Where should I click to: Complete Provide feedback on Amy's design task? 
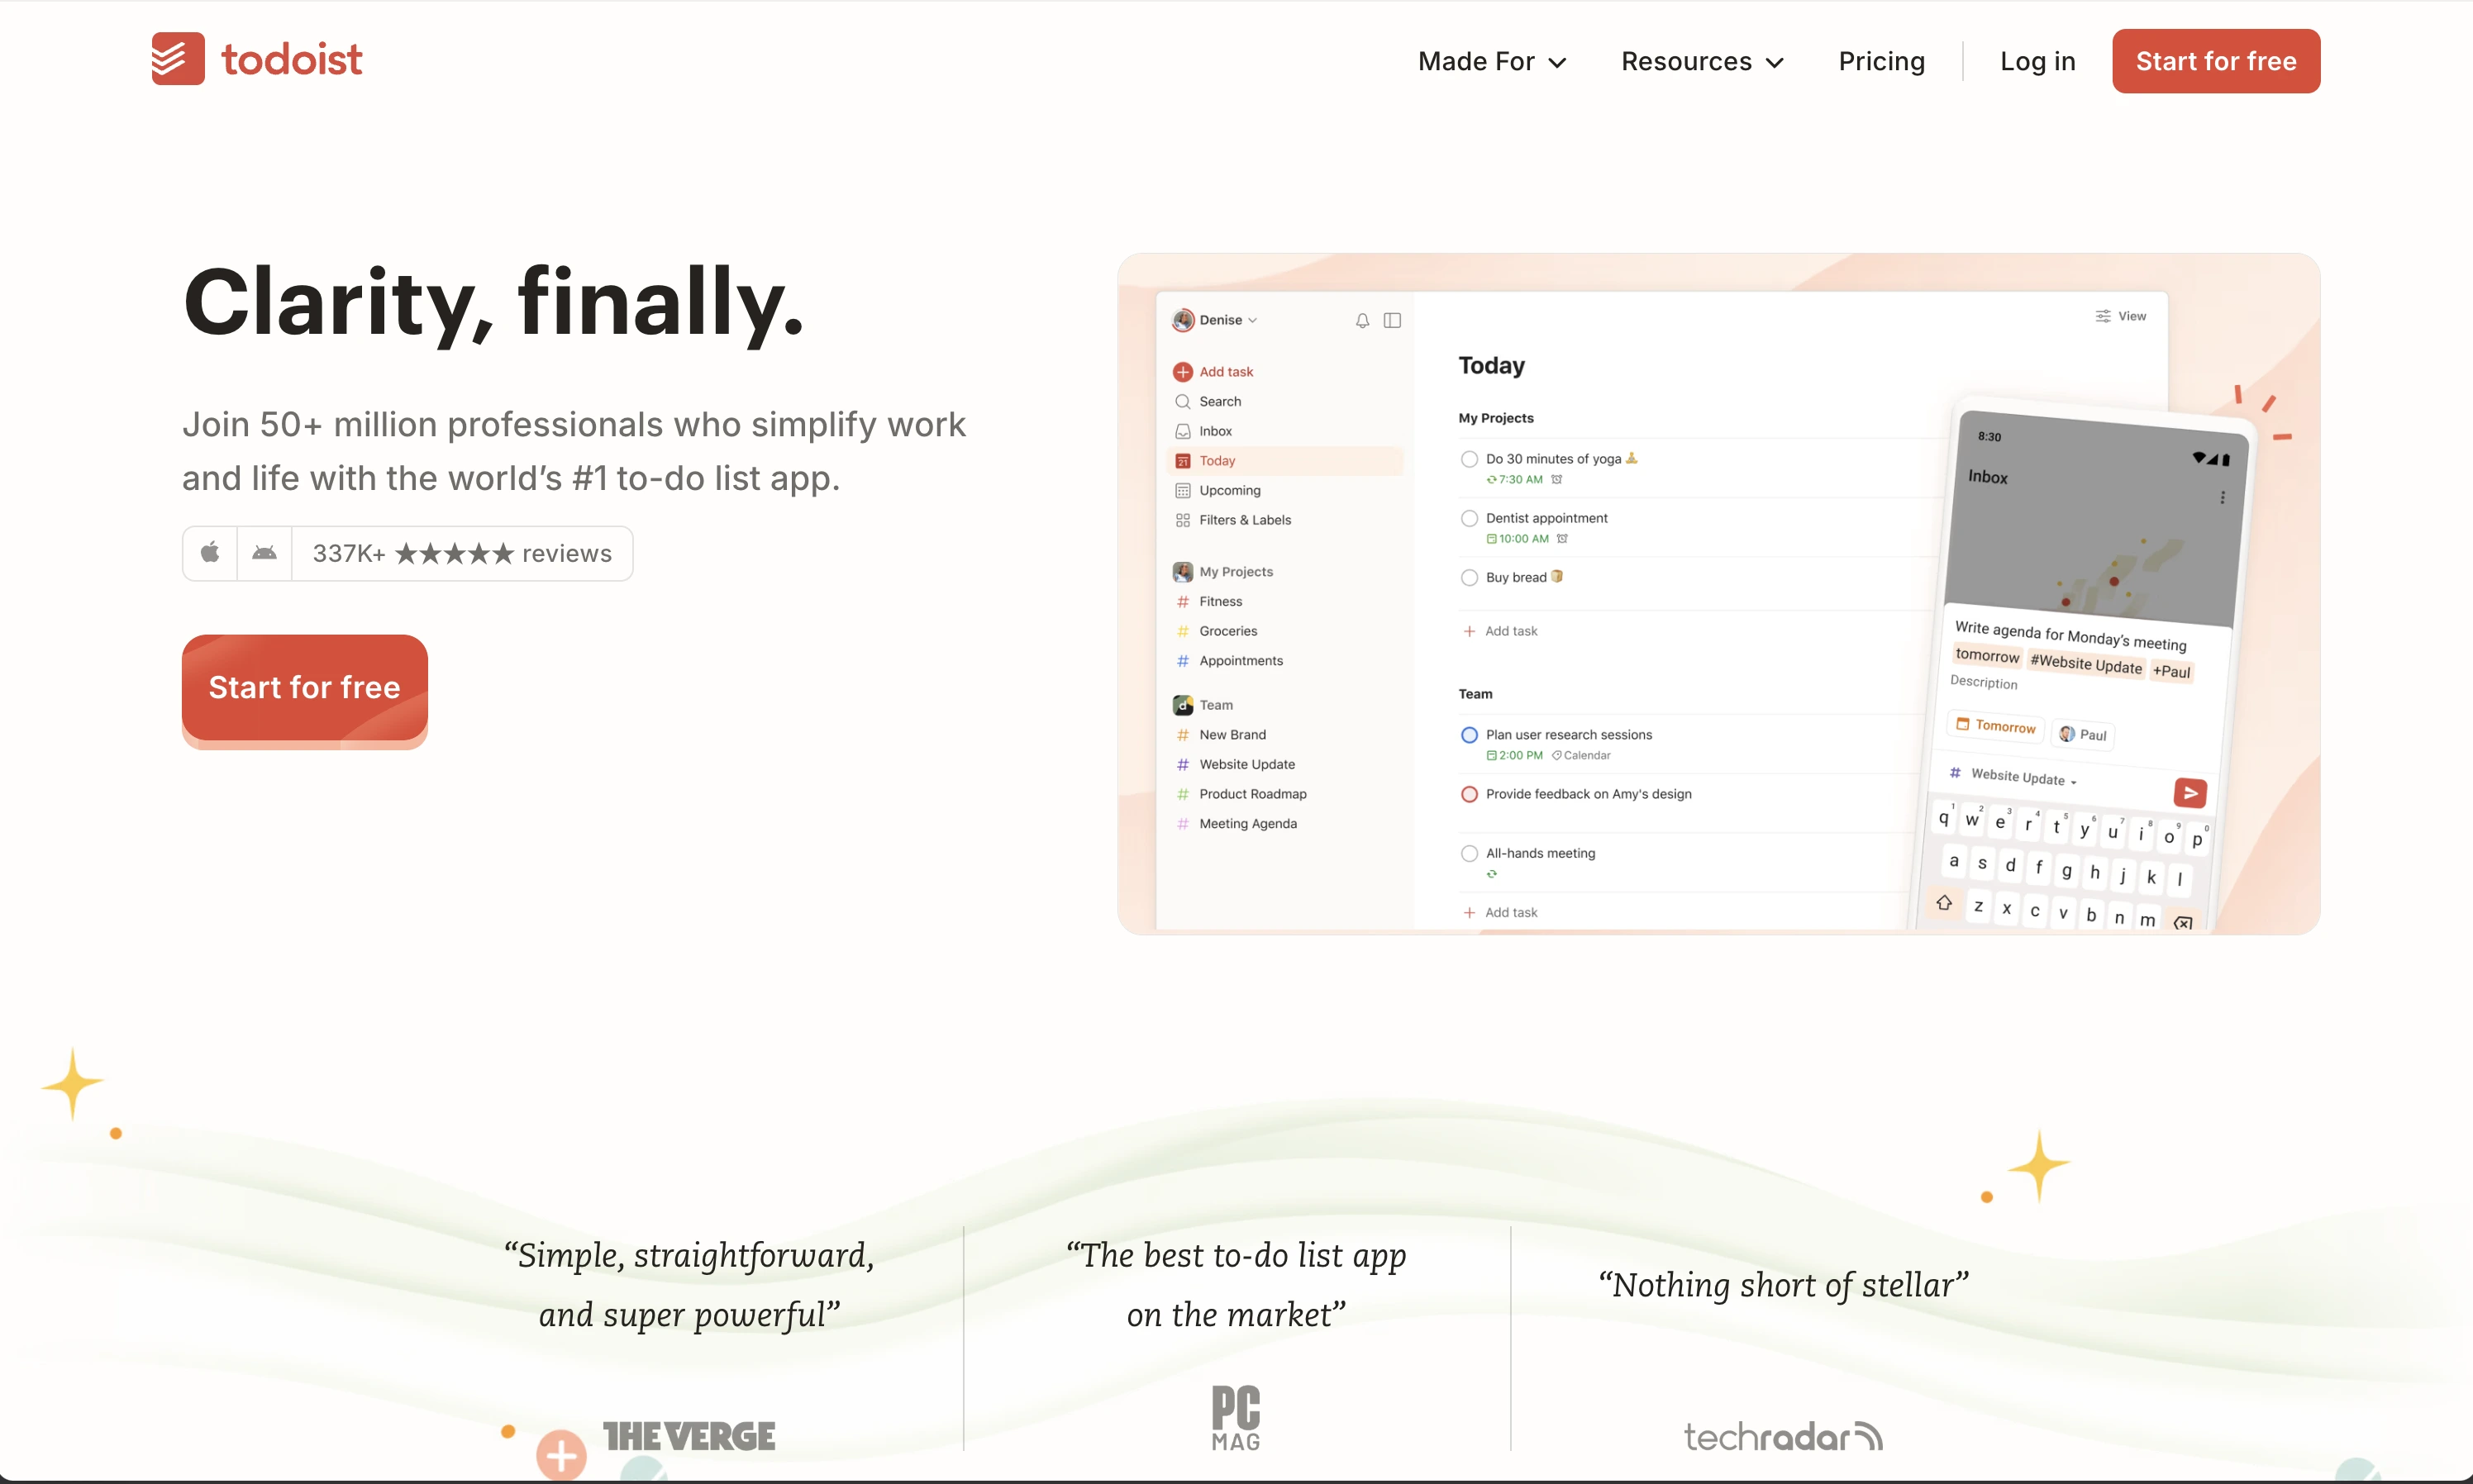click(x=1469, y=794)
